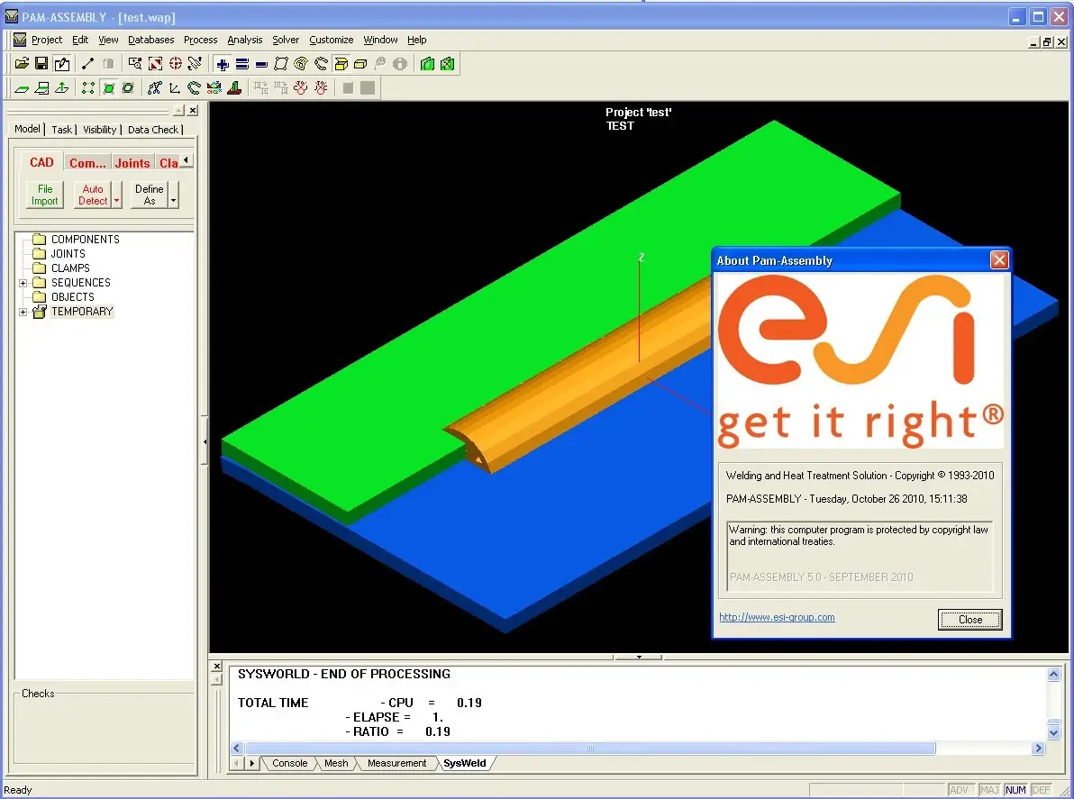Click the Open project folder icon
Image resolution: width=1074 pixels, height=799 pixels.
pyautogui.click(x=22, y=64)
